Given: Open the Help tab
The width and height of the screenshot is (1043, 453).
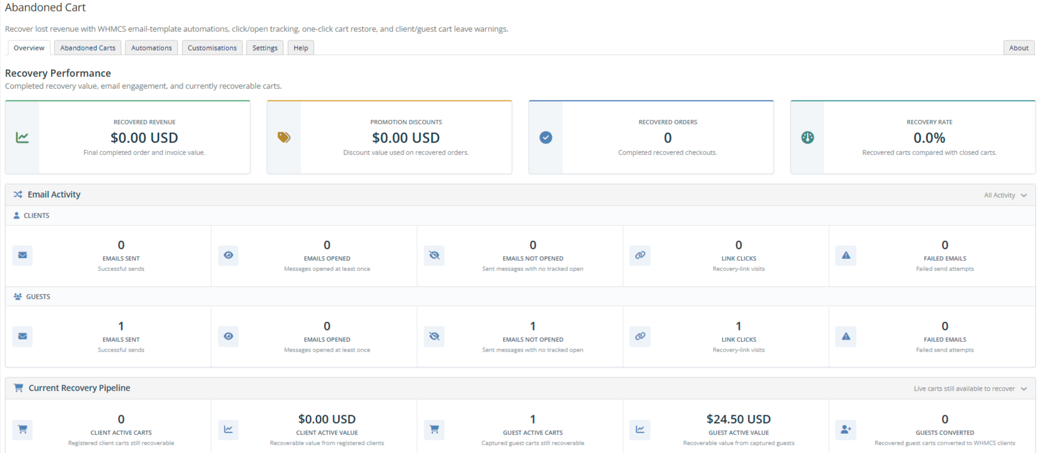Looking at the screenshot, I should pos(301,48).
